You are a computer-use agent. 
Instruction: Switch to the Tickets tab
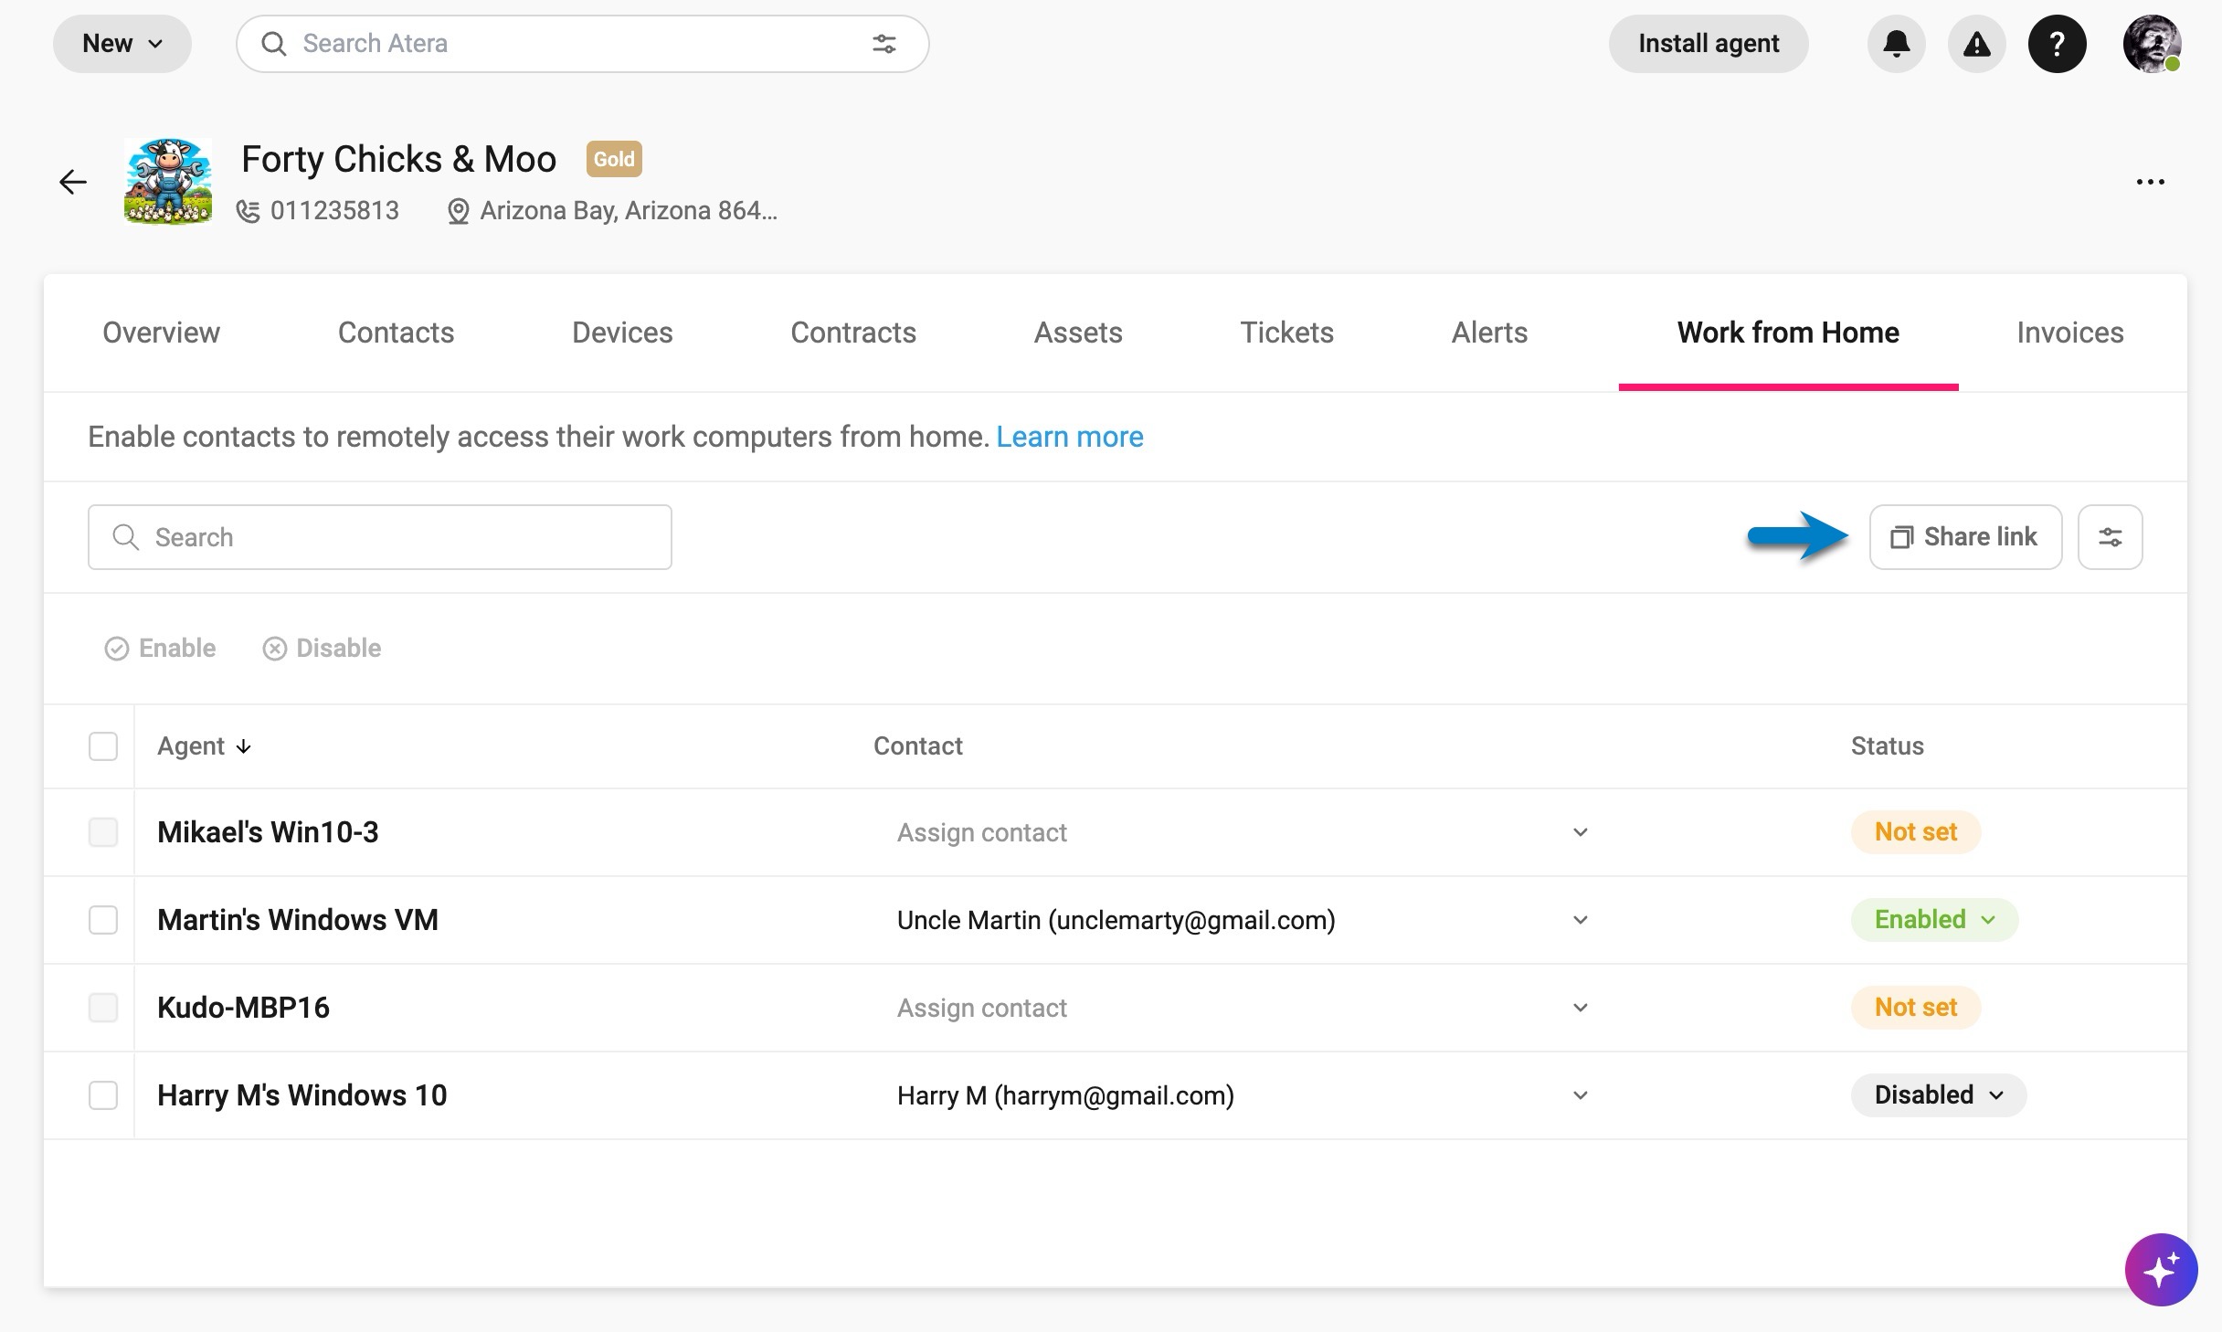point(1286,333)
